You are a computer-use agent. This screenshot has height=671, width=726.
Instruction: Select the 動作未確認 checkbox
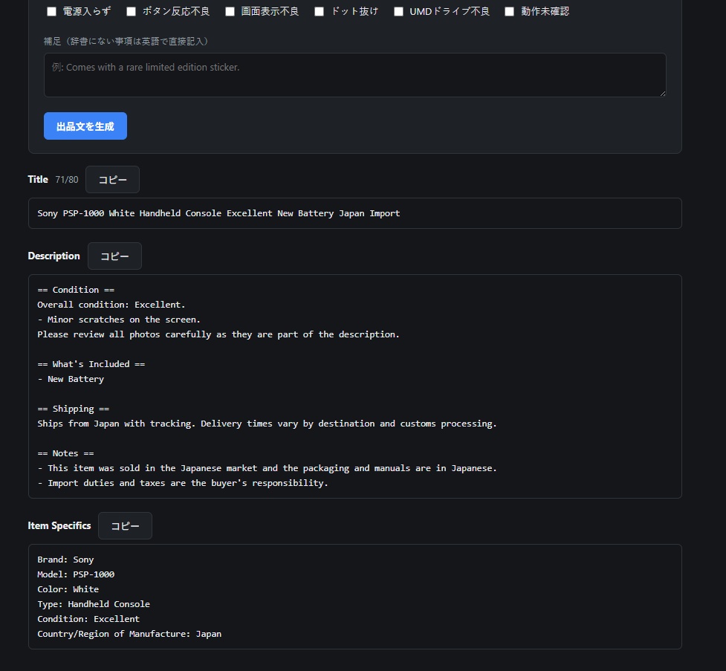[x=509, y=12]
